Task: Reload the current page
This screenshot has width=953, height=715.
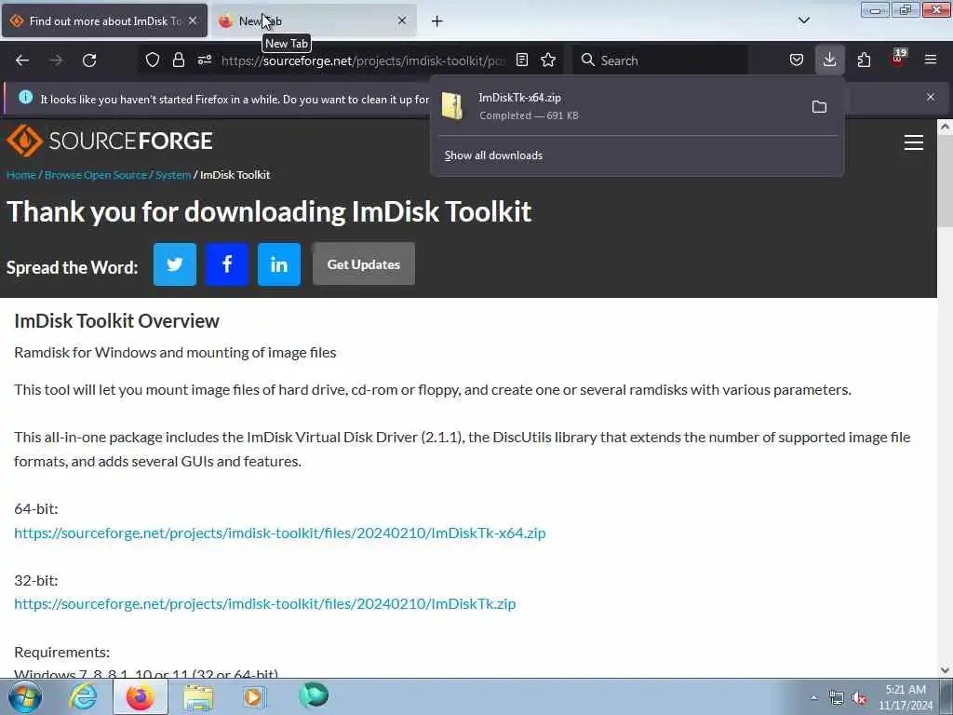Action: [x=89, y=61]
